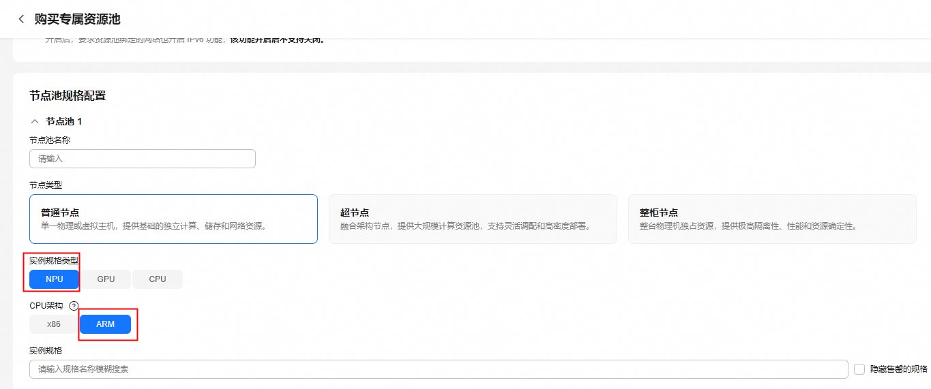
Task: Collapse the 节点池 1 section chevron
Action: (x=35, y=121)
